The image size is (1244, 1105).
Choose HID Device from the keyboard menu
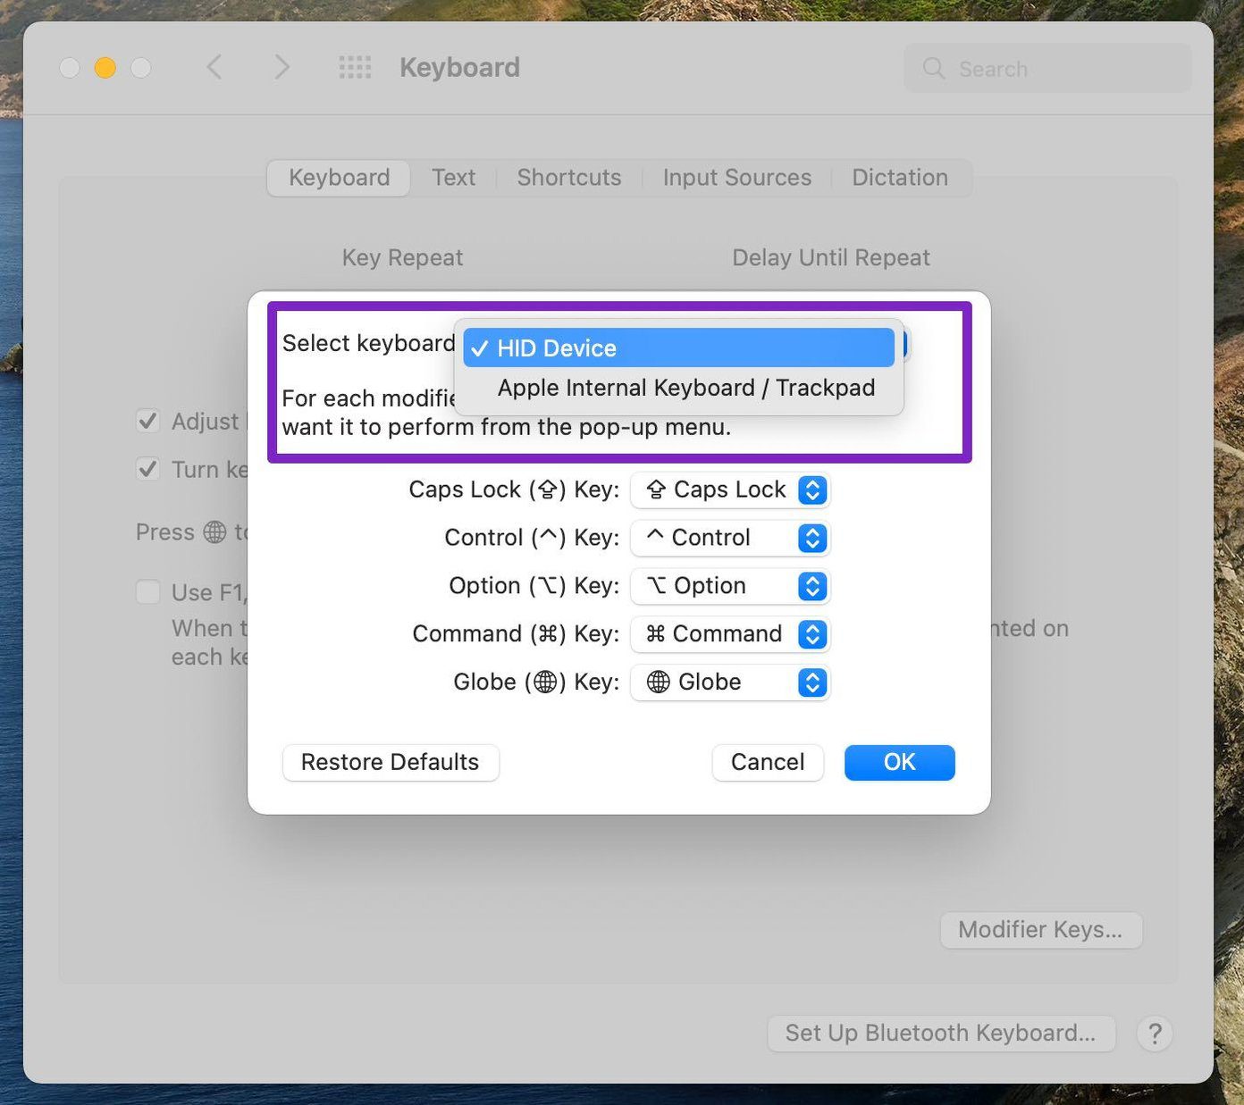tap(679, 348)
